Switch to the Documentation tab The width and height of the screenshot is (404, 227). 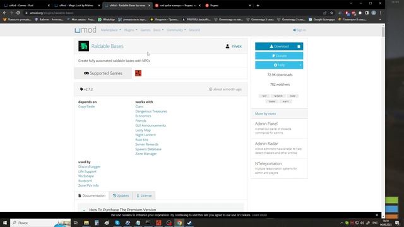click(x=92, y=195)
